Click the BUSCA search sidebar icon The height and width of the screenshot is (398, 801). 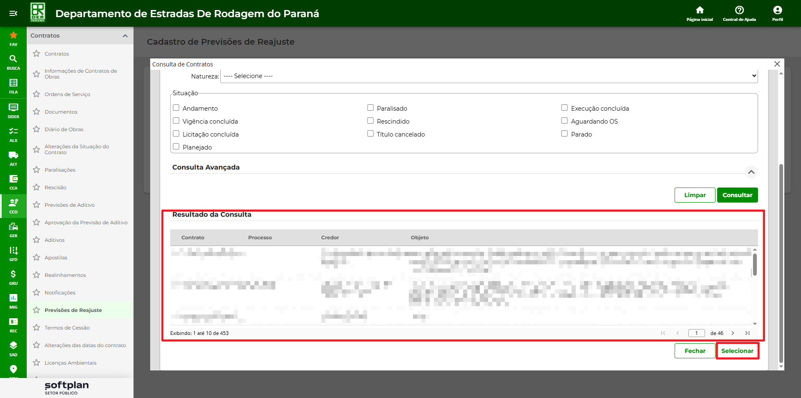point(13,62)
